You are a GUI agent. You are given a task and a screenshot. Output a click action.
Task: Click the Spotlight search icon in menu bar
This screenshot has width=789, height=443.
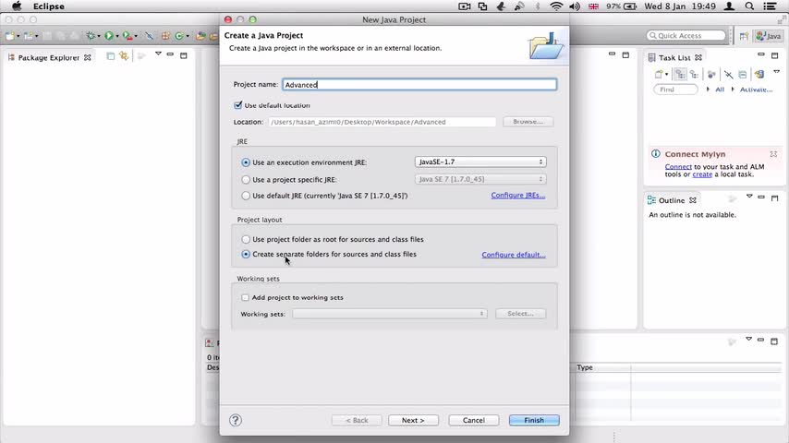click(x=749, y=6)
